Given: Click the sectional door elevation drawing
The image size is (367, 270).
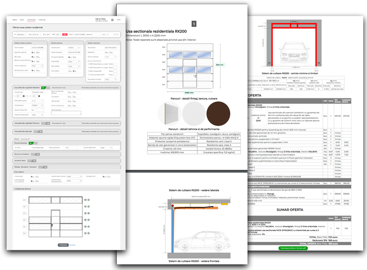Looking at the screenshot, I should [x=190, y=66].
